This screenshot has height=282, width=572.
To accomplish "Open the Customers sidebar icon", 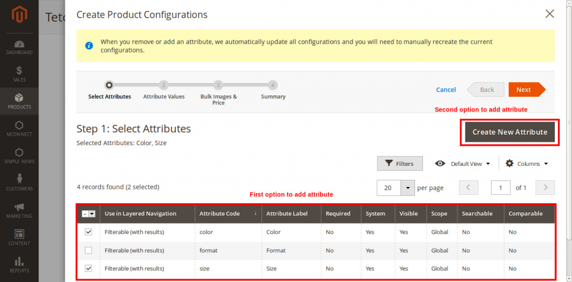I will coord(19,183).
